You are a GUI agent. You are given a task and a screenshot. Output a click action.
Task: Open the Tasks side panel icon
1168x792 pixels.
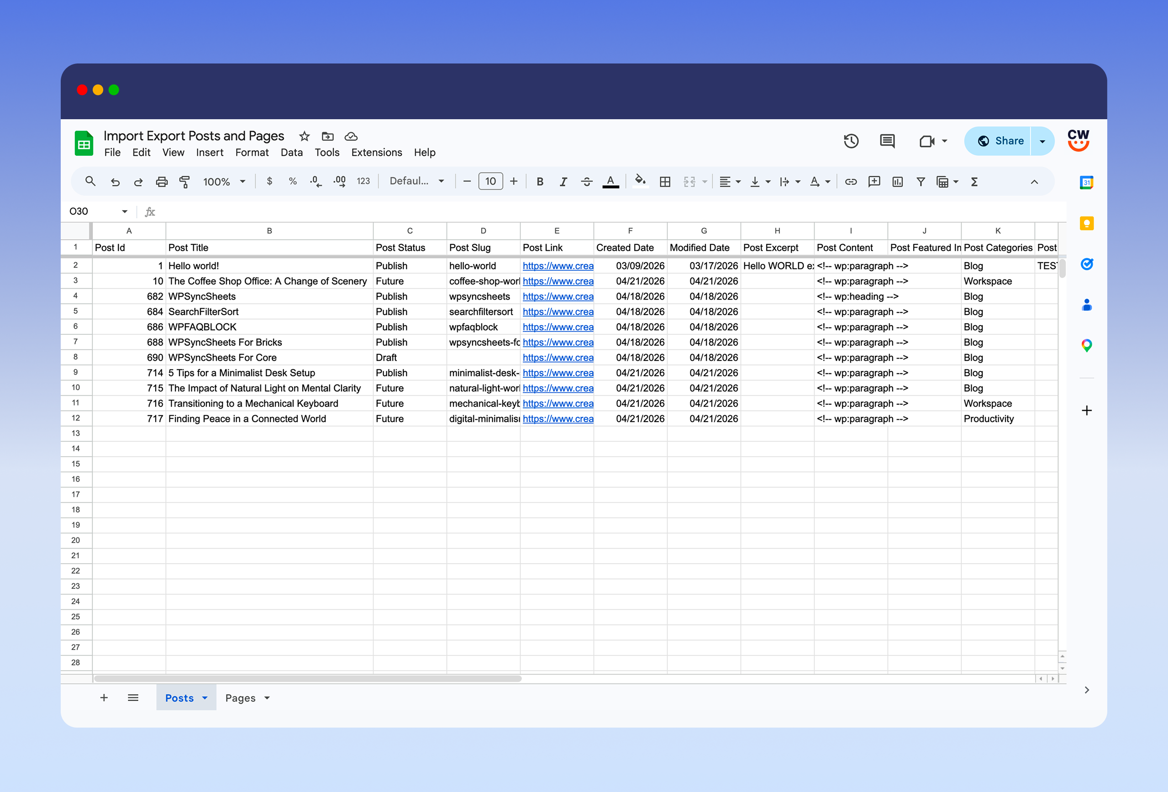[1087, 264]
